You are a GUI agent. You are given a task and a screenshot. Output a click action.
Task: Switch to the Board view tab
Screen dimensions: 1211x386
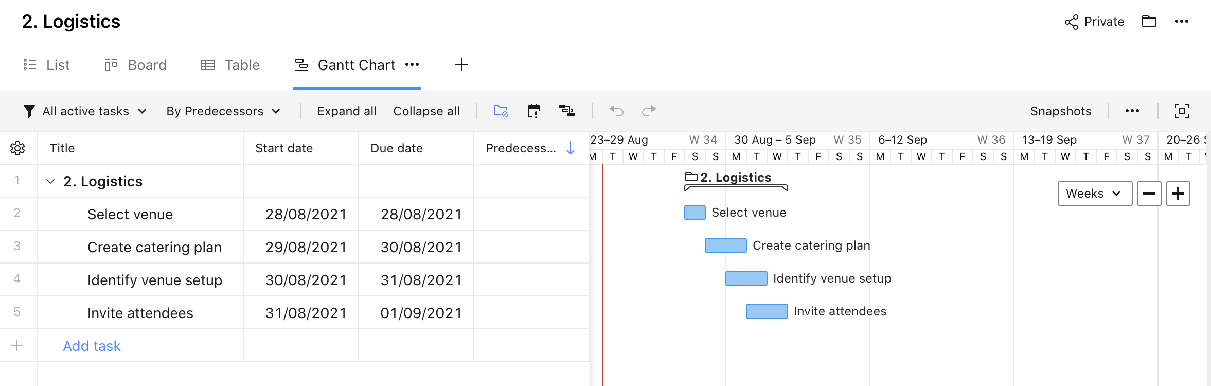tap(136, 65)
